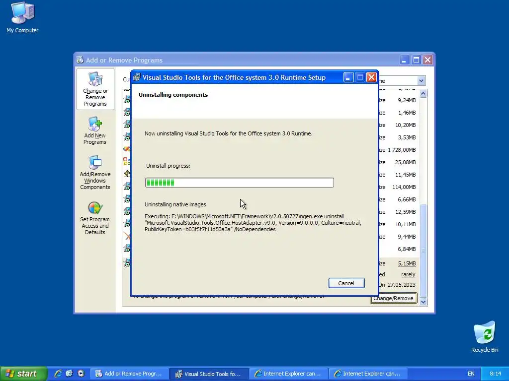Click the setup dialog title bar icon
509x381 pixels.
coord(137,77)
